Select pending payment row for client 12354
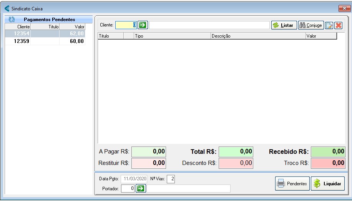The image size is (352, 201). pos(45,34)
